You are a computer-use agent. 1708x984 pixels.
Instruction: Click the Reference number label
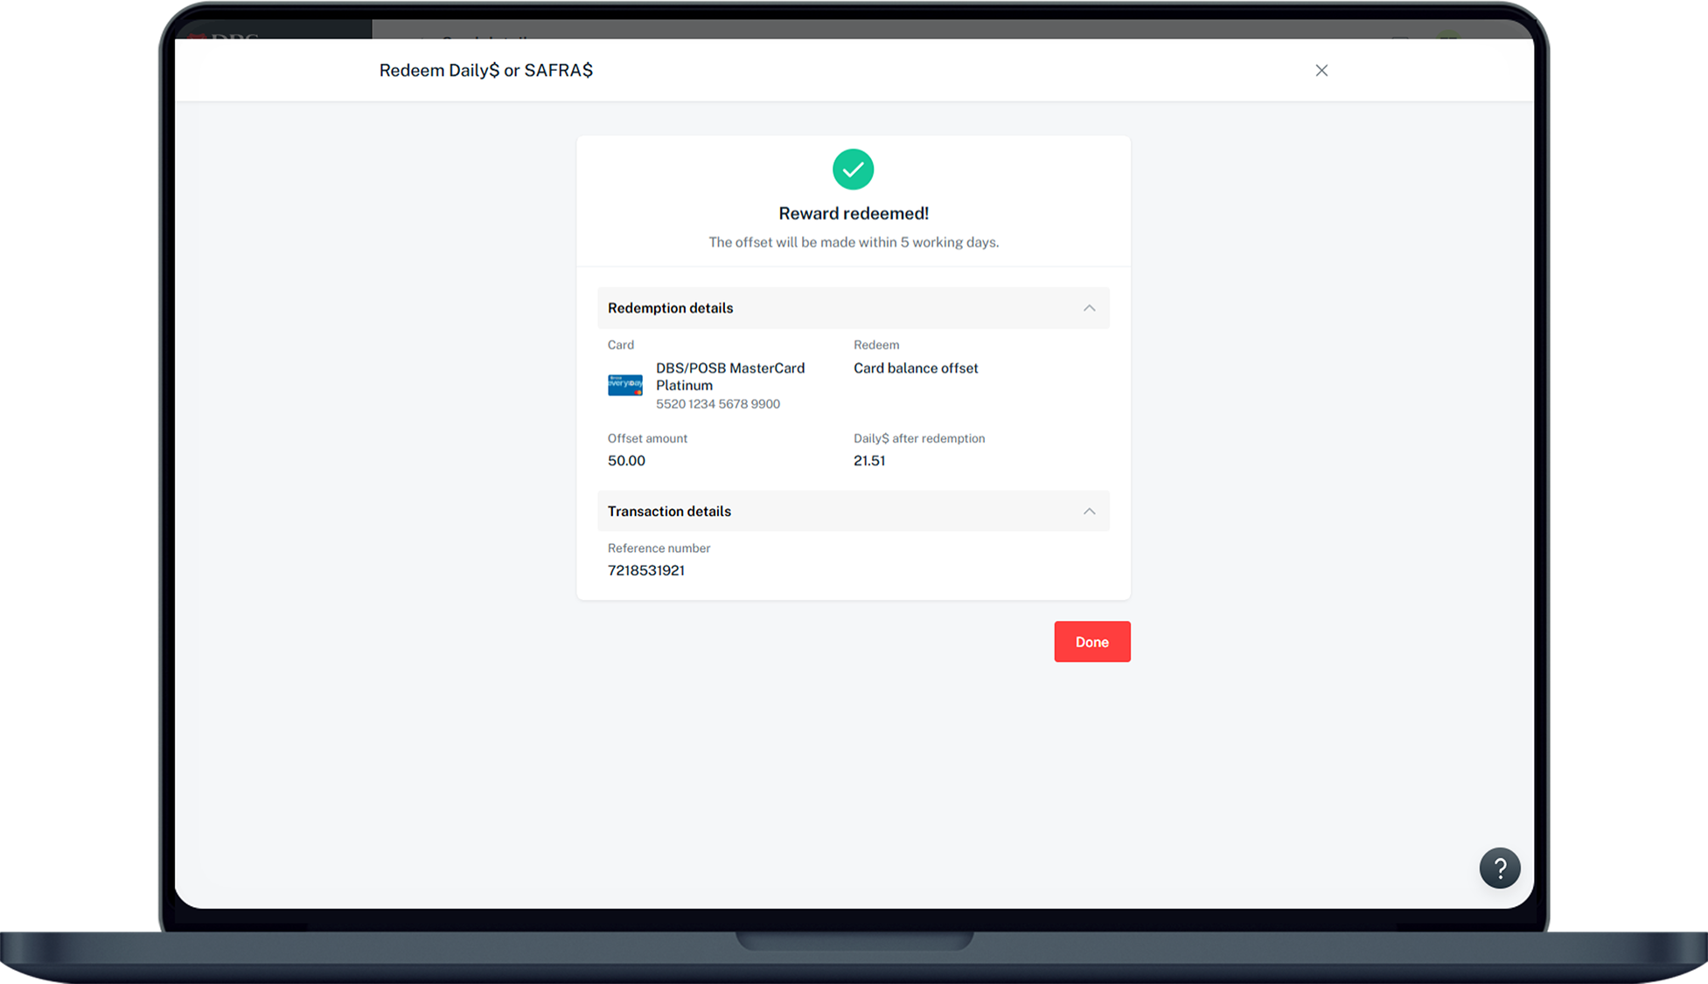659,548
